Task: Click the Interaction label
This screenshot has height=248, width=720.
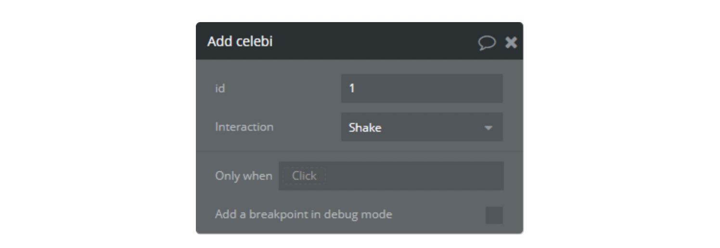Action: tap(244, 127)
